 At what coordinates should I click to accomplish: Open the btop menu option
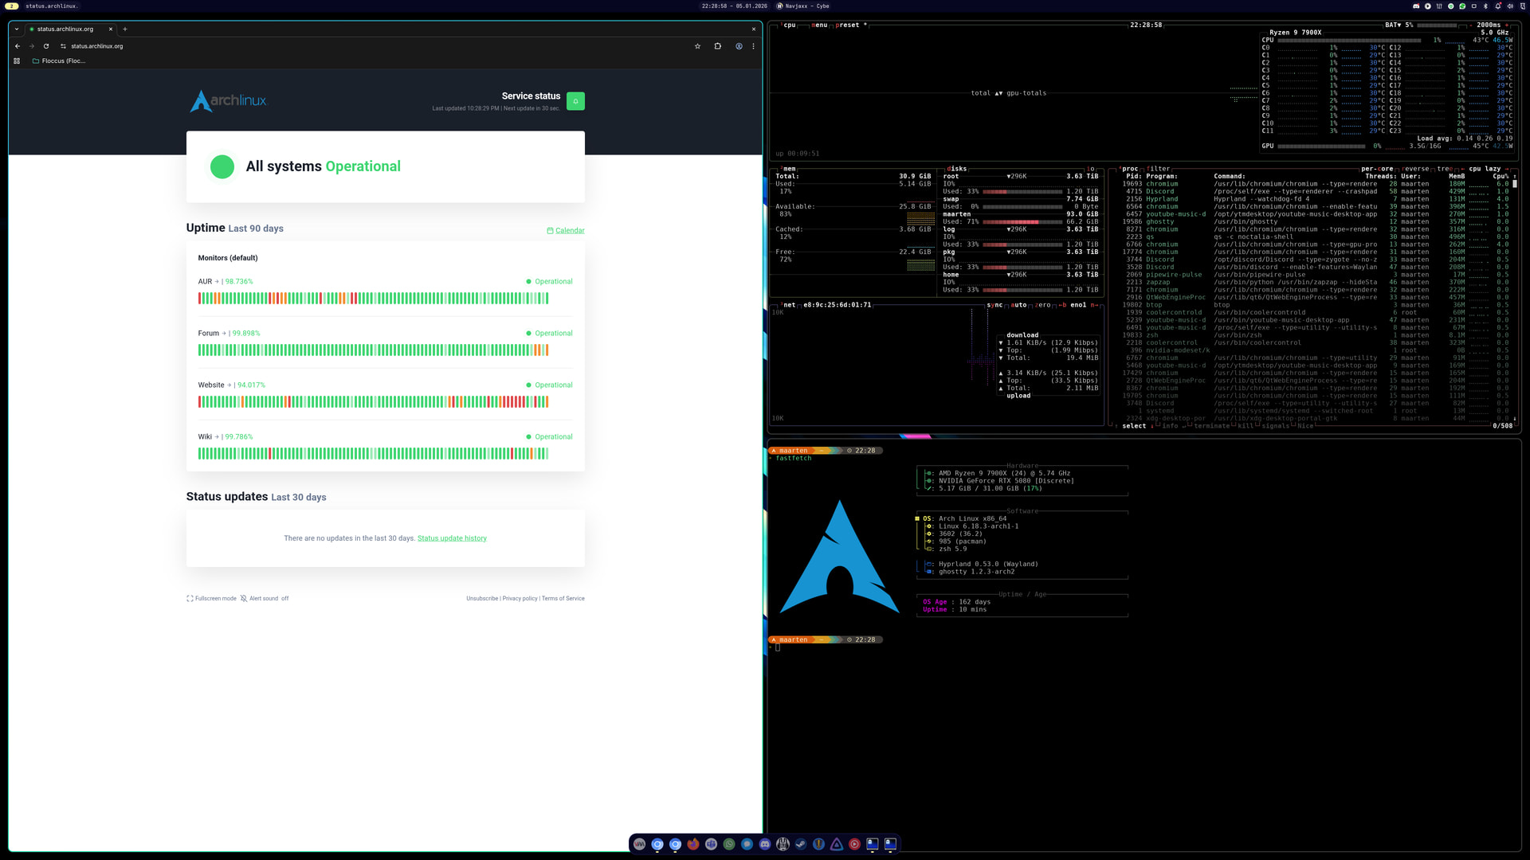[x=820, y=25]
